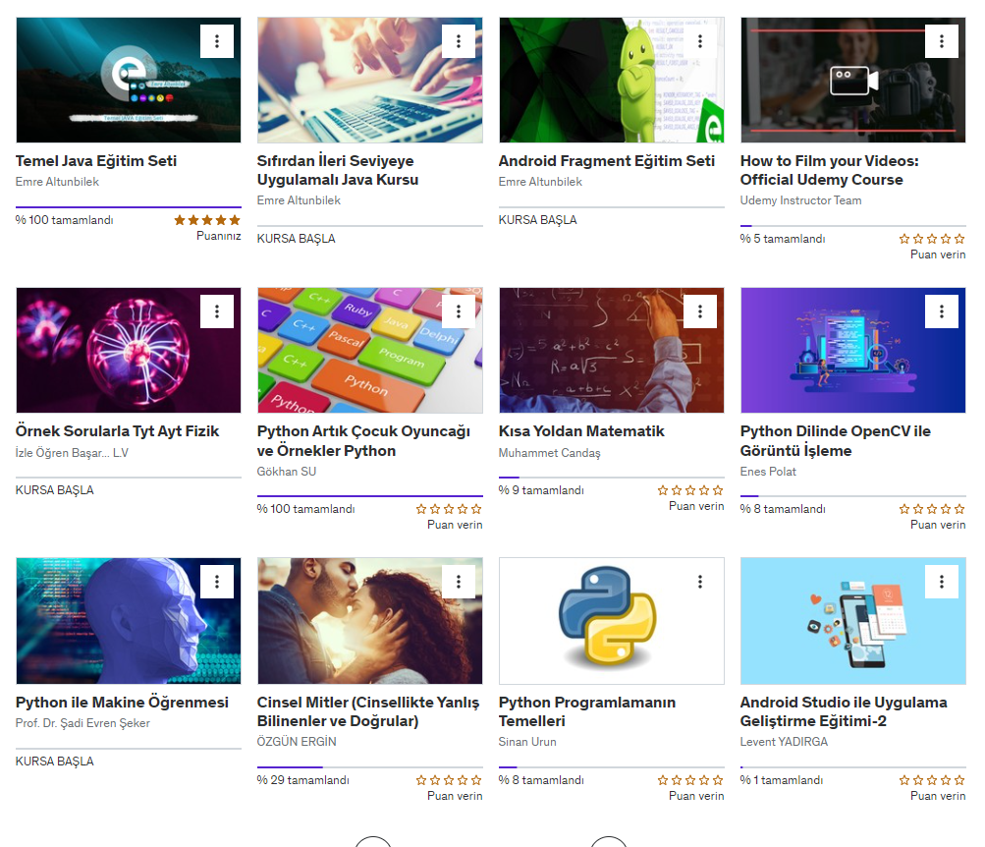The height and width of the screenshot is (847, 985).
Task: Open three-dot menu on Python ile Makine Öğrenmesi
Action: 217,582
